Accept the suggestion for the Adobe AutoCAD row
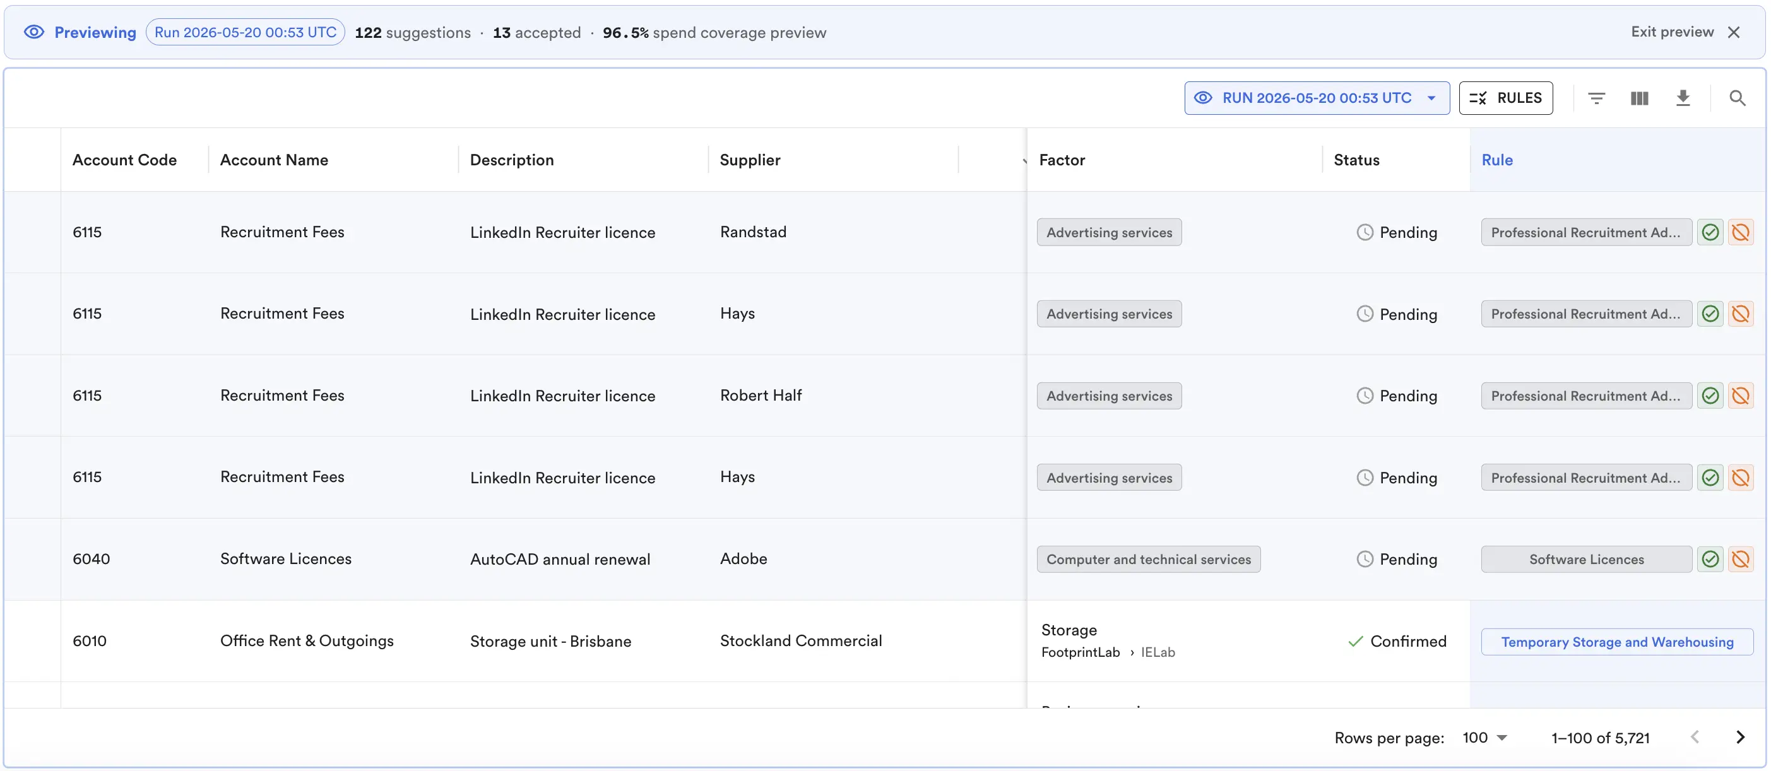 [1710, 560]
